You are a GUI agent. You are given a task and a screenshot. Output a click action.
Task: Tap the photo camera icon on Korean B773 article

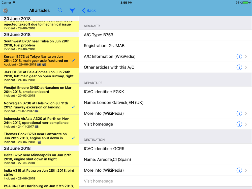pyautogui.click(x=39, y=65)
